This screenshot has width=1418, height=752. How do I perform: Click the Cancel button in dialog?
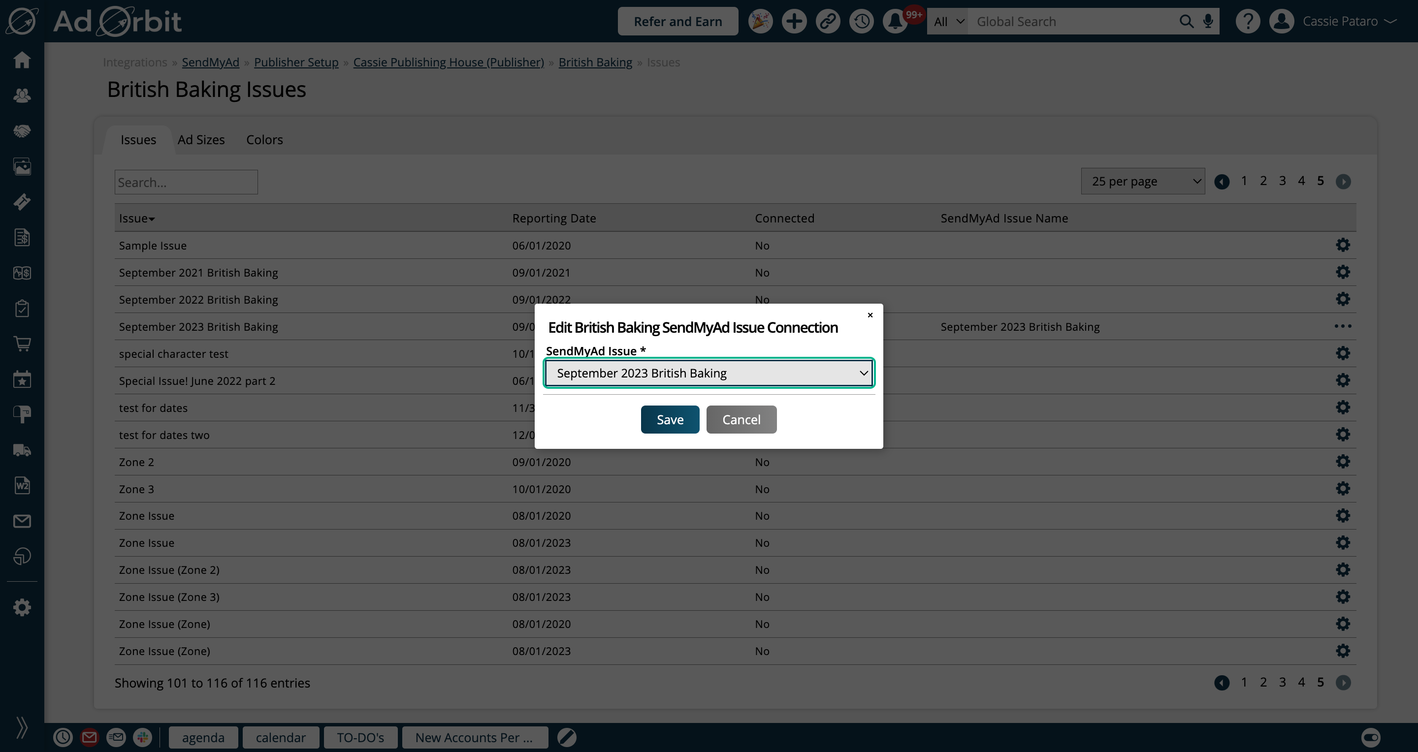[741, 420]
